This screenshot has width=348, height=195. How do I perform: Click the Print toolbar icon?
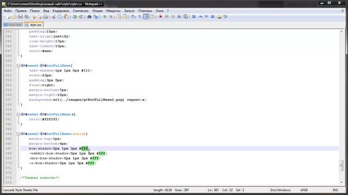(x=46, y=17)
